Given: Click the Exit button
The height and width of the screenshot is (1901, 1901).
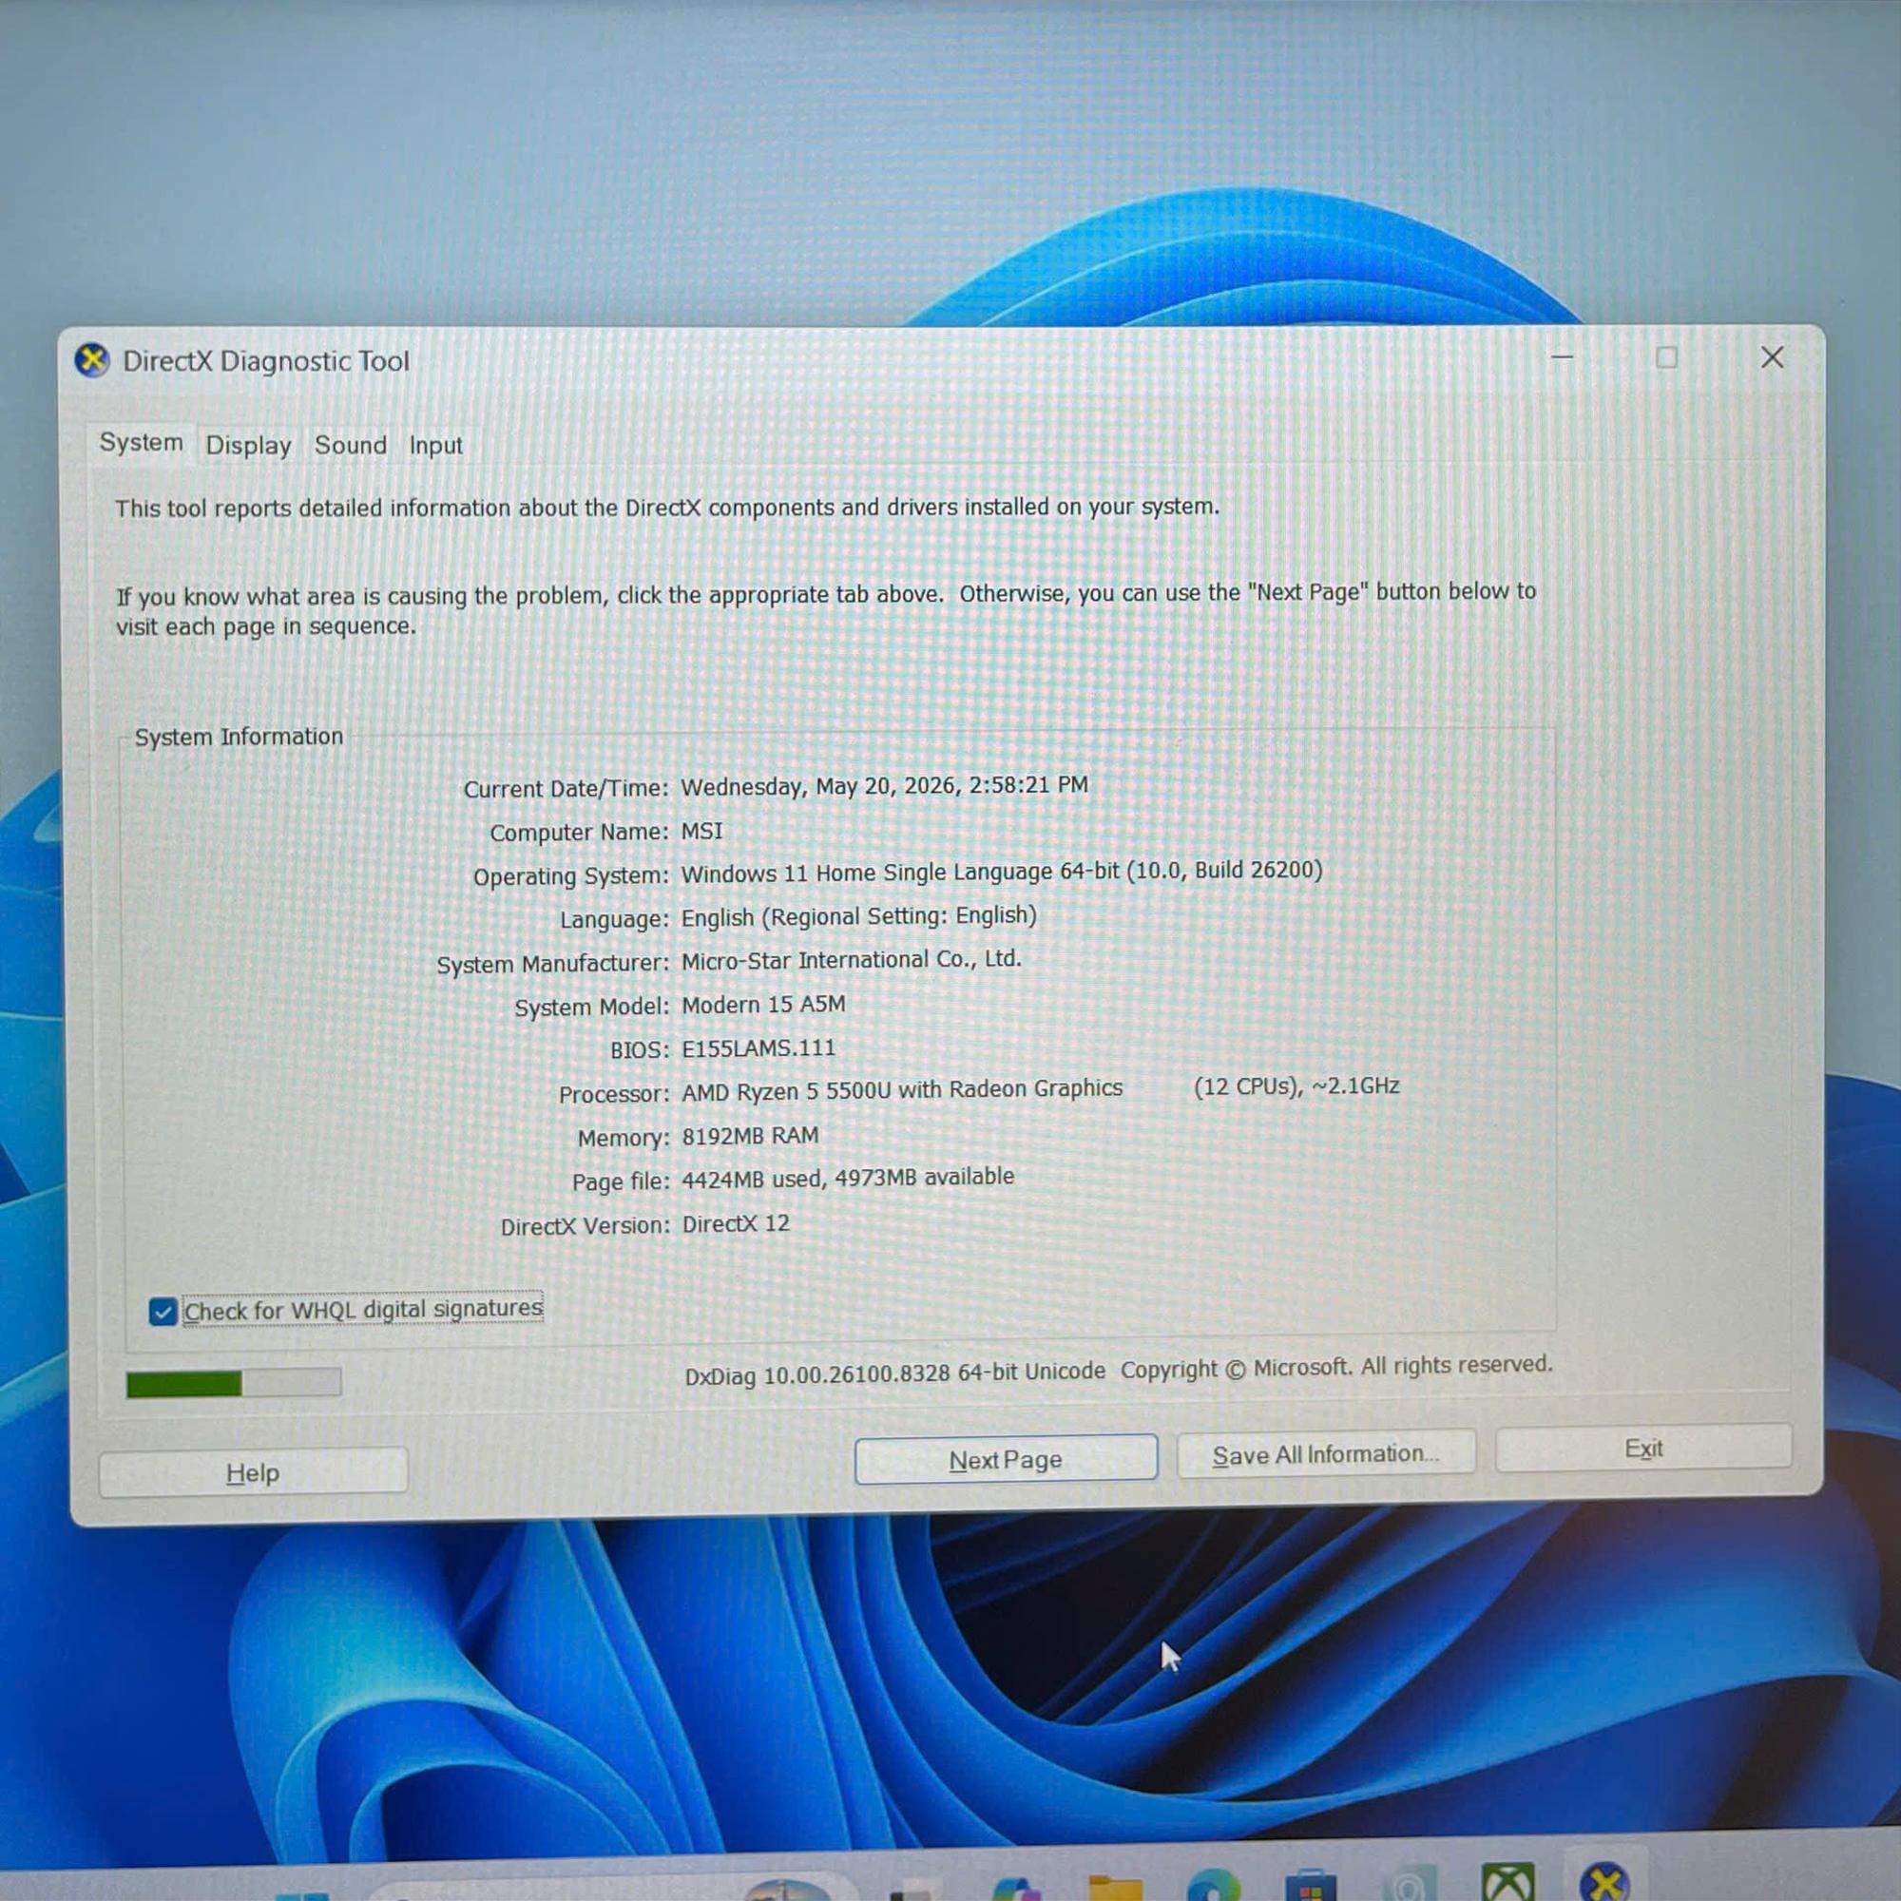Looking at the screenshot, I should (x=1643, y=1449).
